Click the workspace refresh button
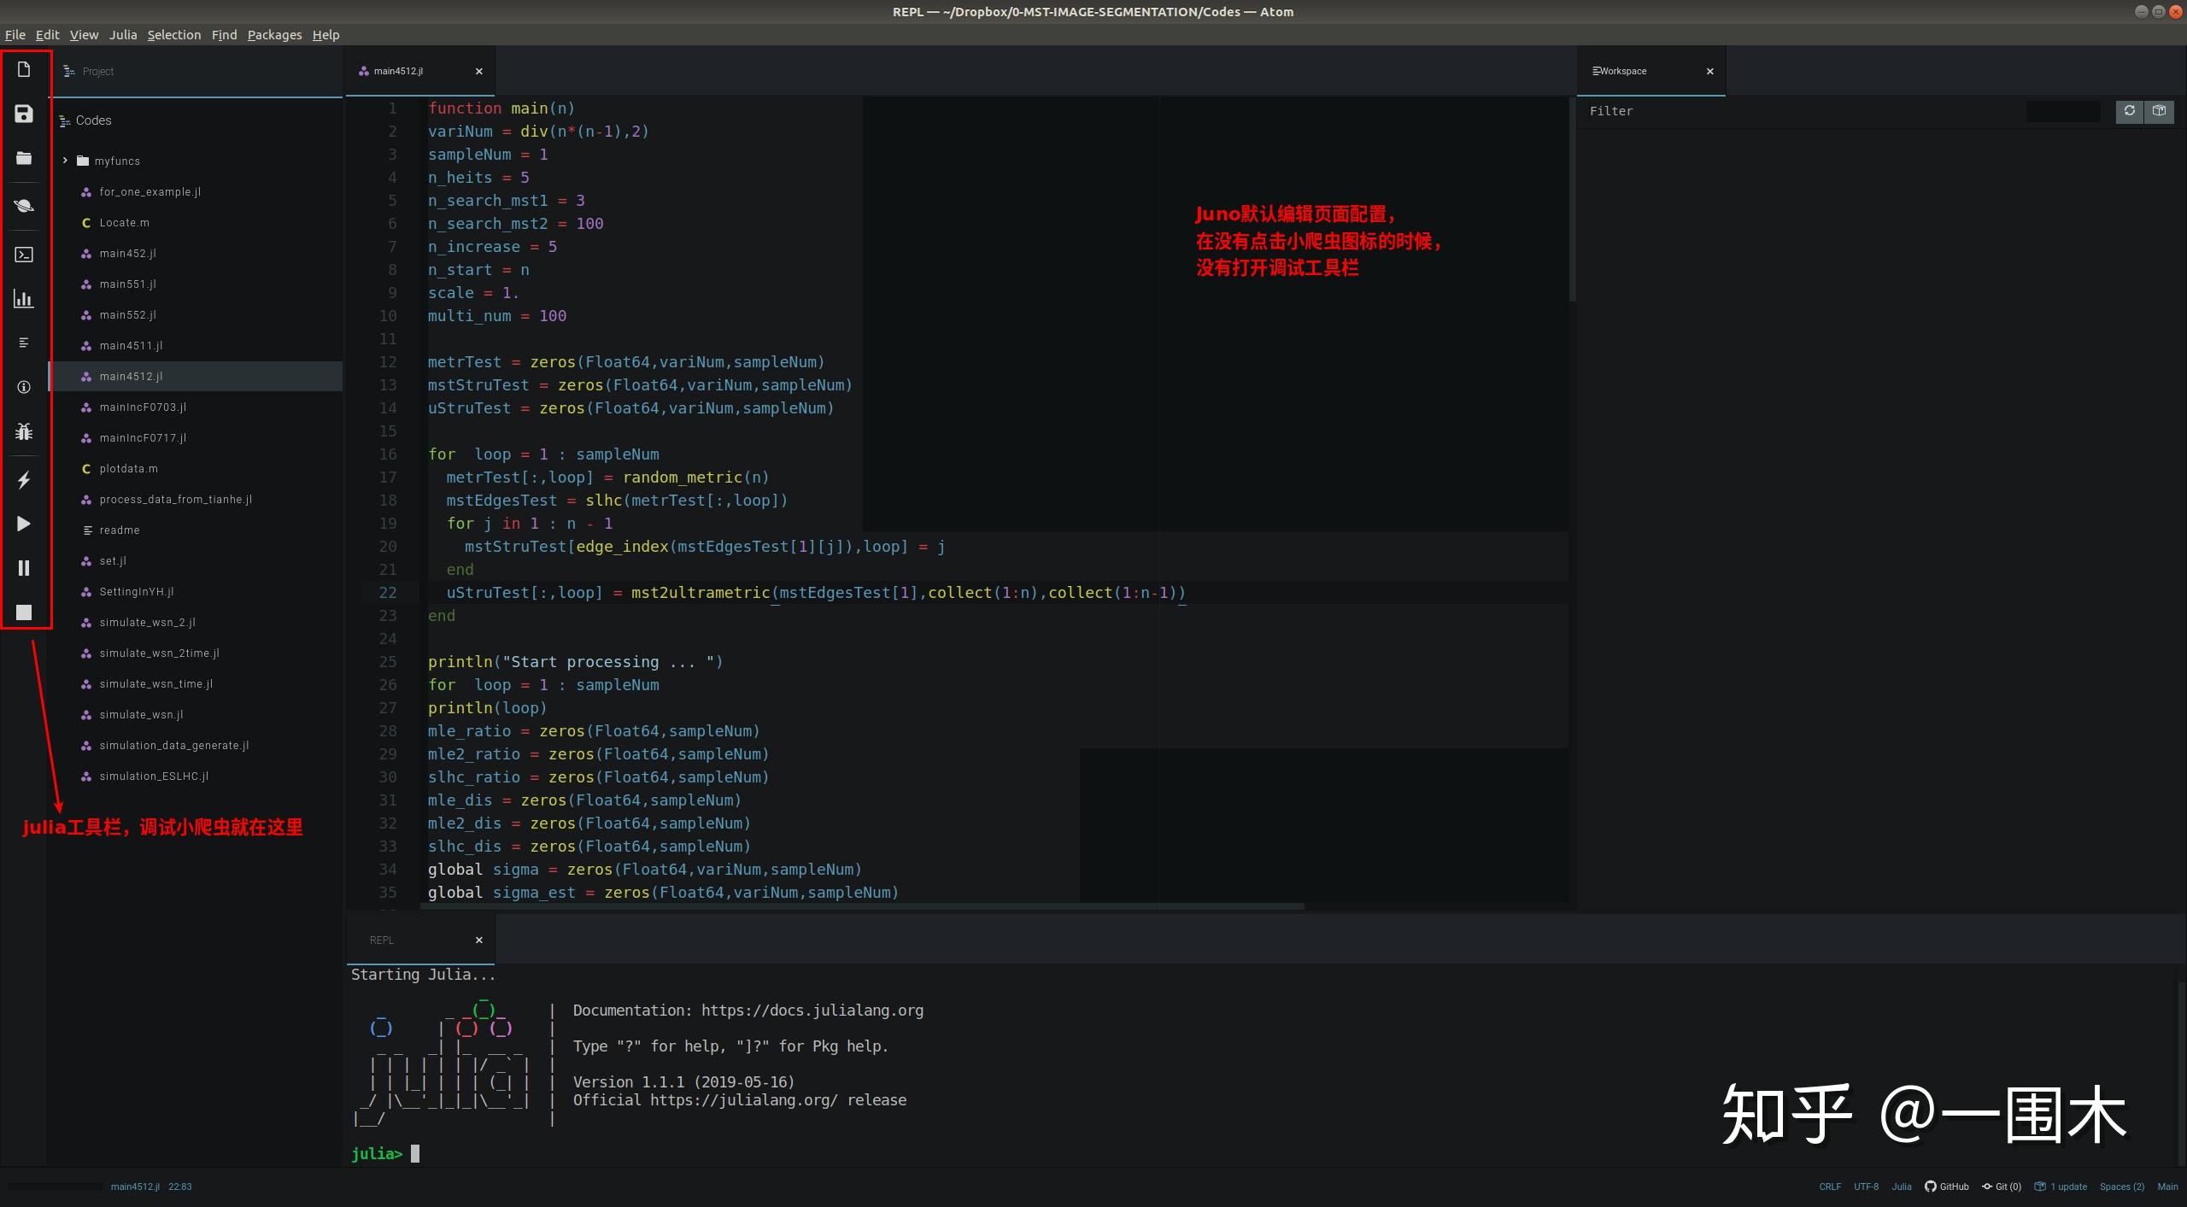Screen dimensions: 2187x1207 pos(2129,111)
